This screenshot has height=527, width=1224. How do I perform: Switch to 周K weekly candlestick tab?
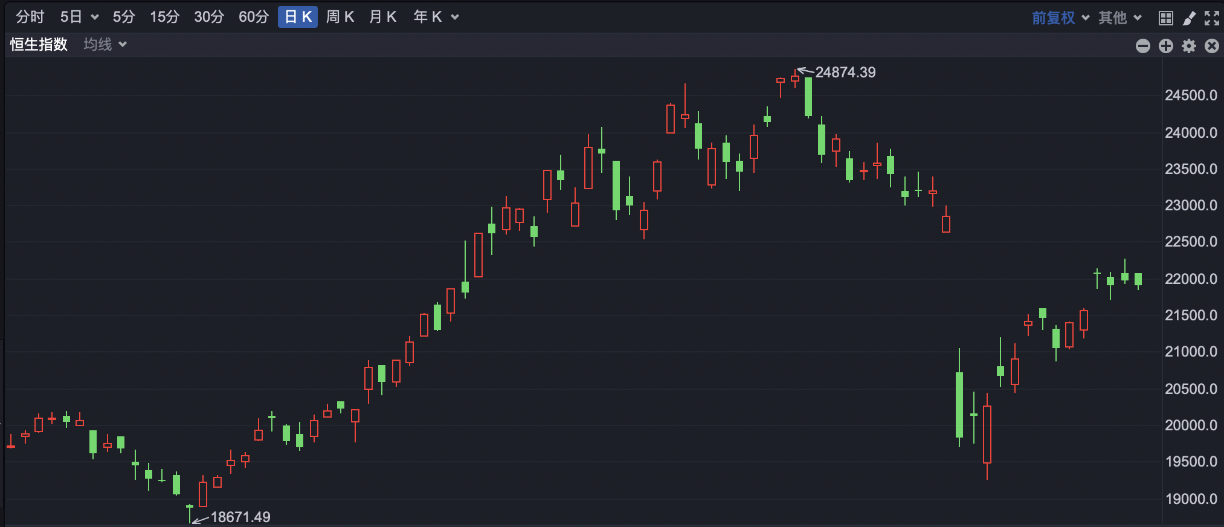(340, 17)
